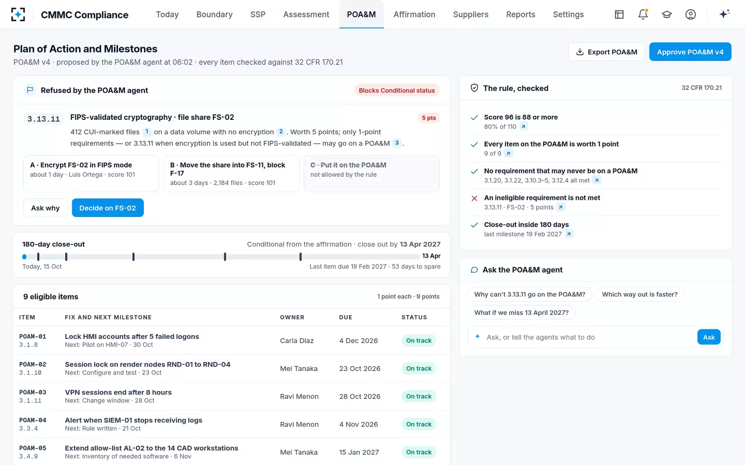The image size is (745, 465).
Task: Open citation arrow beside 80% of 110
Action: click(x=524, y=127)
